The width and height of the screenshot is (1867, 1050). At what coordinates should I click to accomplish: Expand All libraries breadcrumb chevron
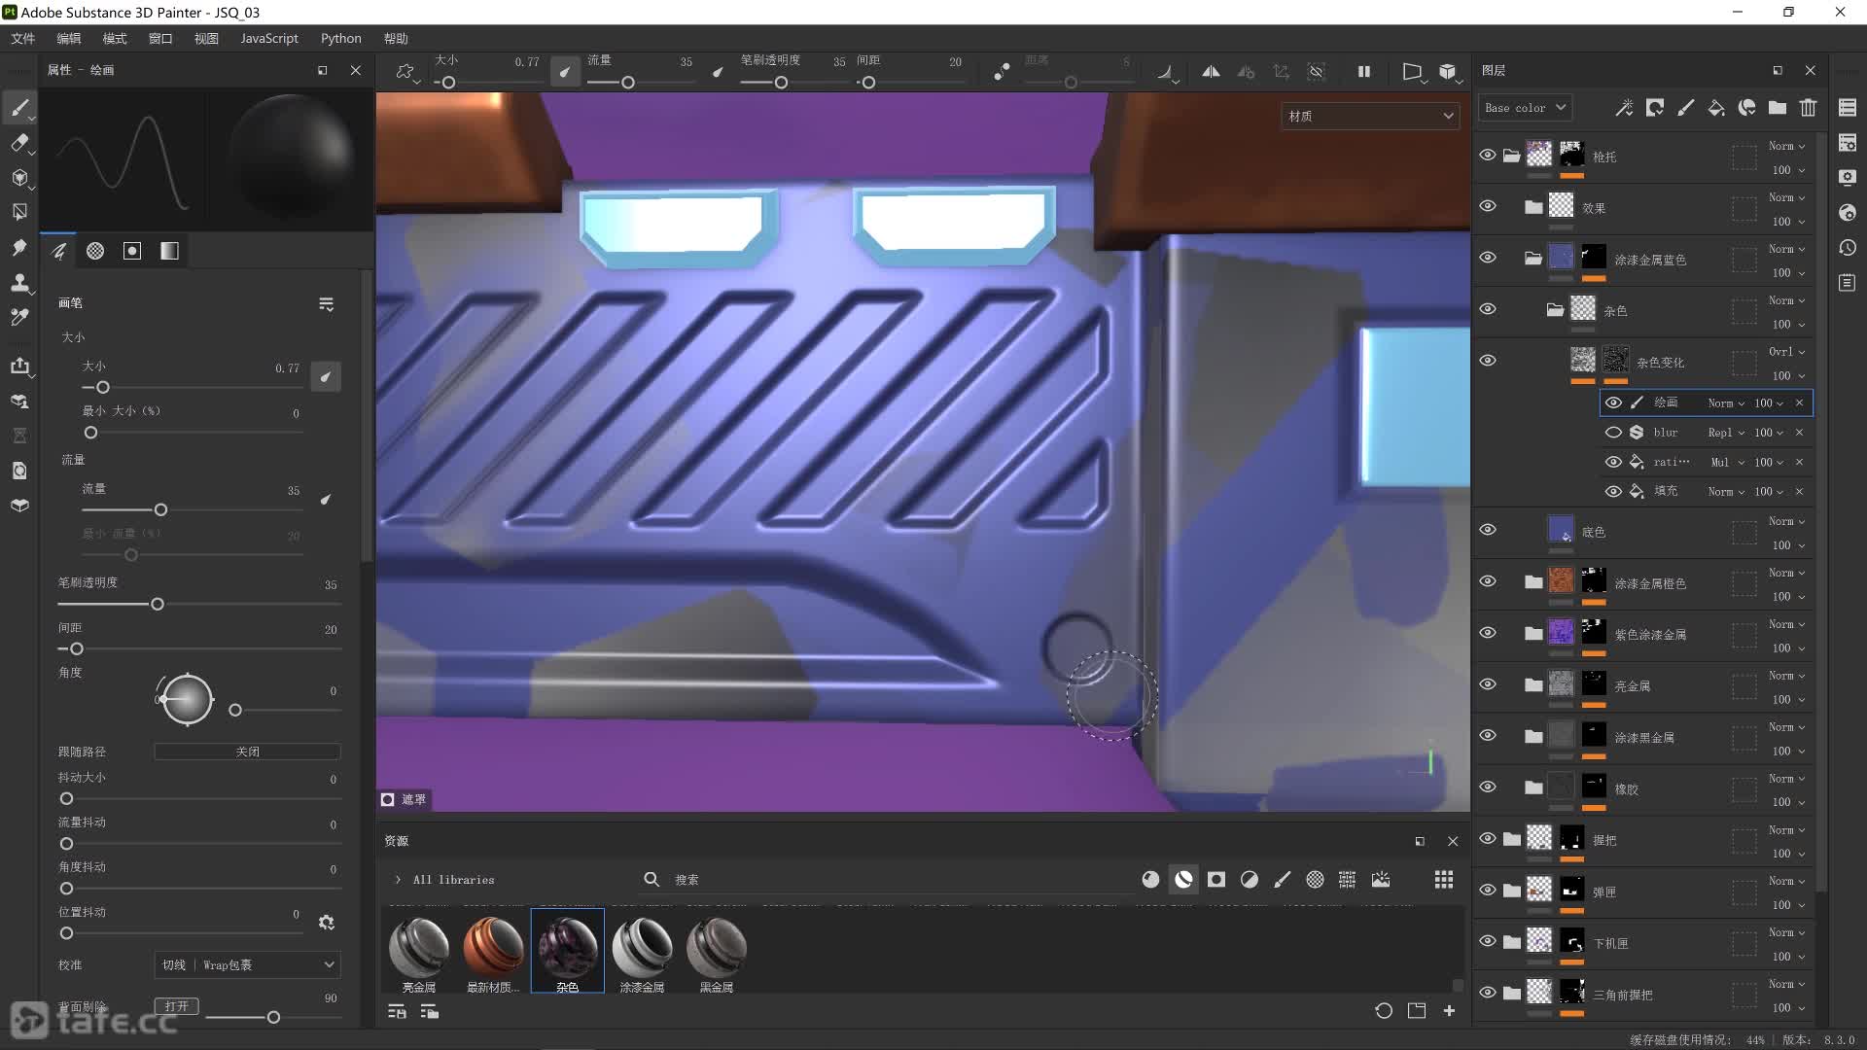[398, 880]
